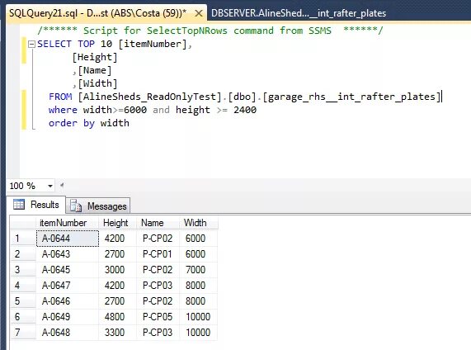Click [Height] in the query editor

(95, 57)
